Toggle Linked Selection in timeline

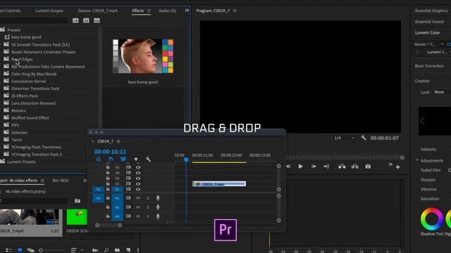pos(123,160)
